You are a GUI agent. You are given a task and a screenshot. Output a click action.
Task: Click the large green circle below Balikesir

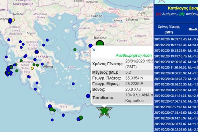pyautogui.click(x=100, y=43)
